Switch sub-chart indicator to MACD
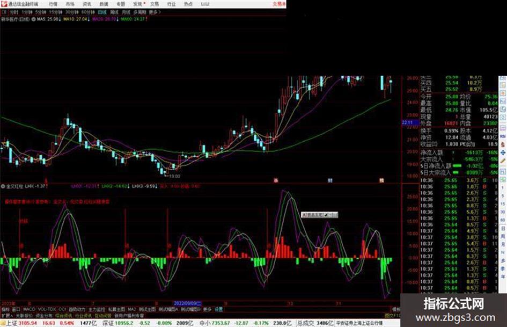The height and width of the screenshot is (327, 507). click(29, 309)
